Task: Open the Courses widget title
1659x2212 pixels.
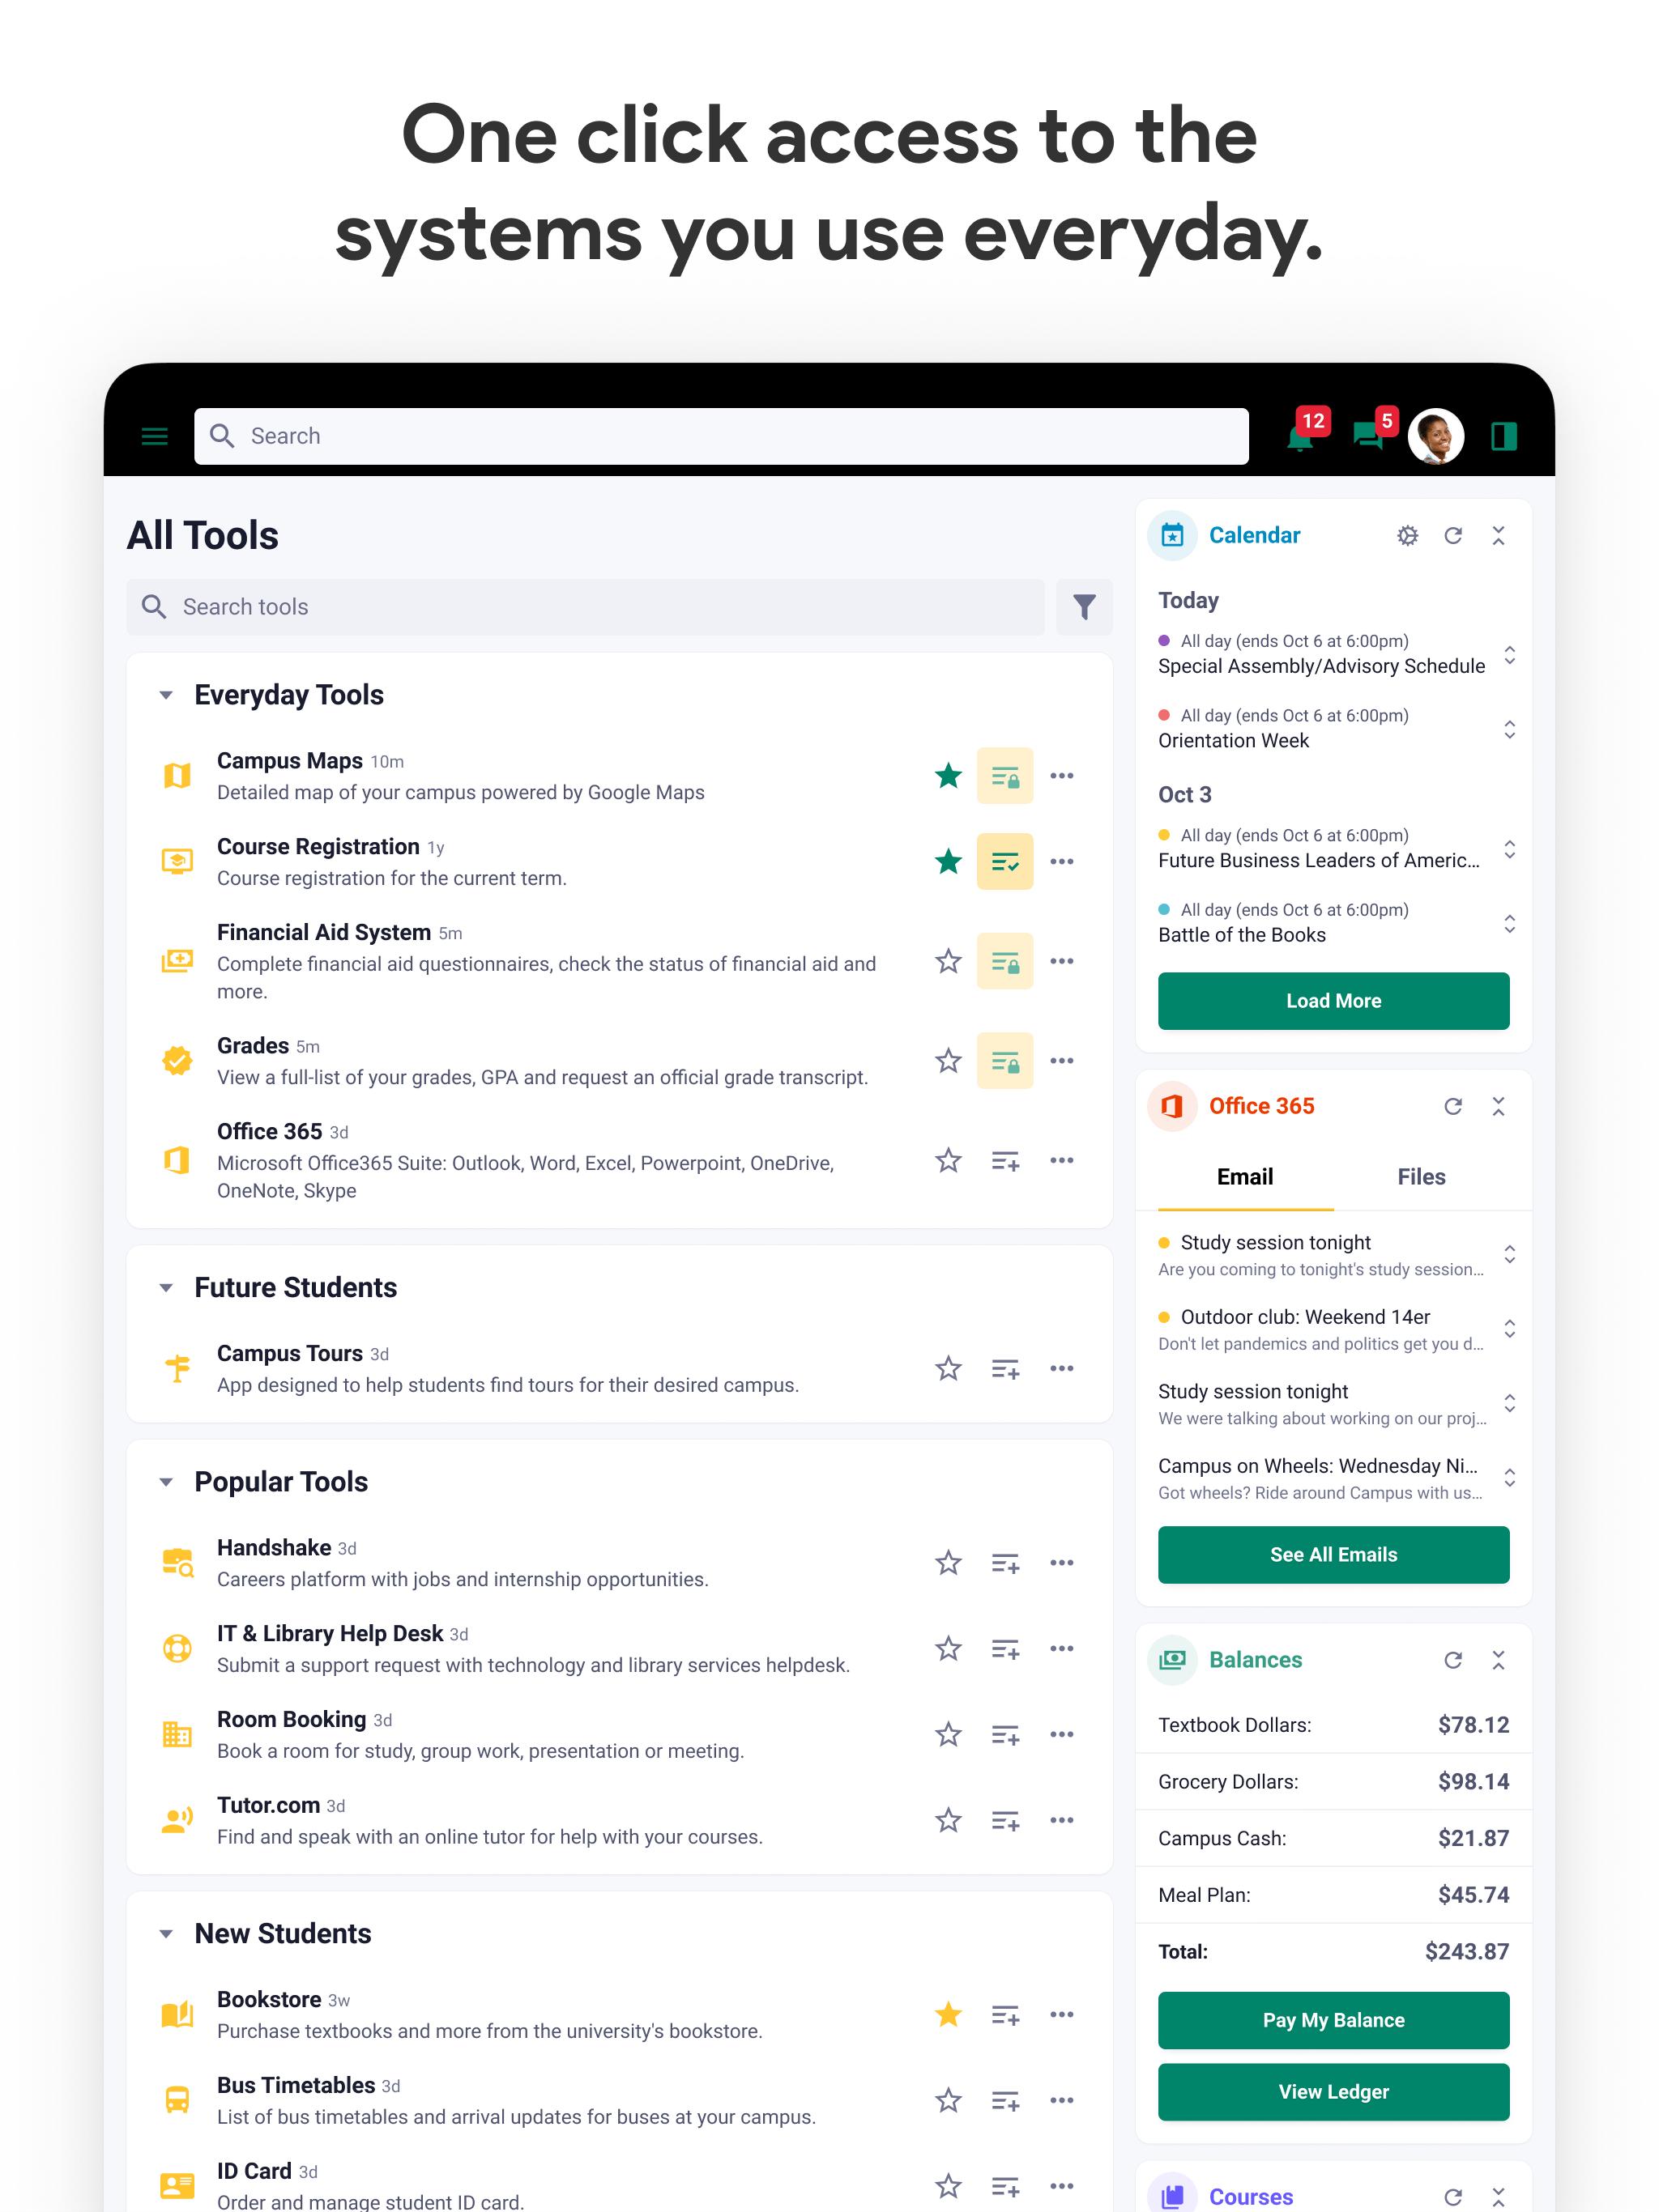Action: point(1251,2197)
